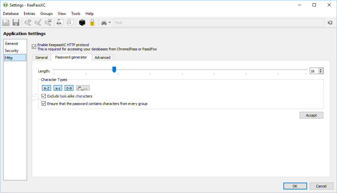Open the Database menu
This screenshot has width=337, height=193.
(11, 14)
